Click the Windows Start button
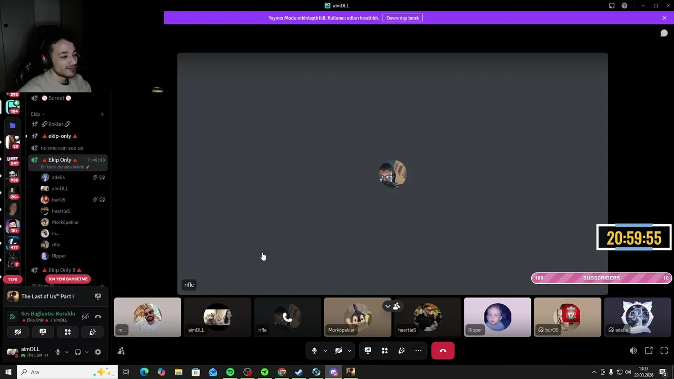The image size is (674, 379). [8, 372]
